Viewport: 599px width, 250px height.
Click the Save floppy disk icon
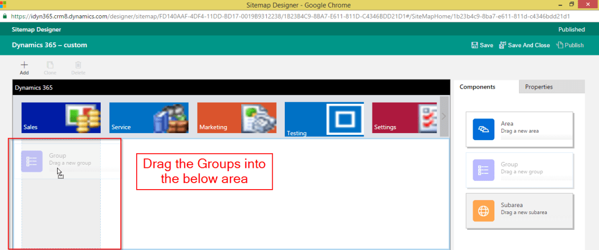474,45
